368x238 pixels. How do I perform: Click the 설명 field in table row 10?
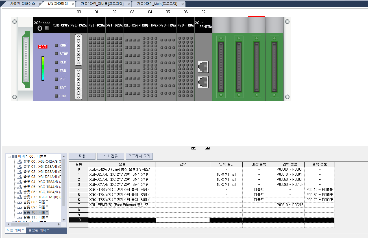point(183,220)
